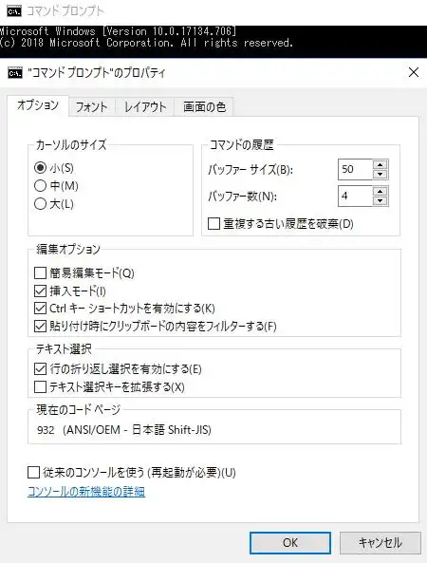This screenshot has height=563, width=427.
Task: Switch to the レイアウト tab
Action: [x=145, y=107]
